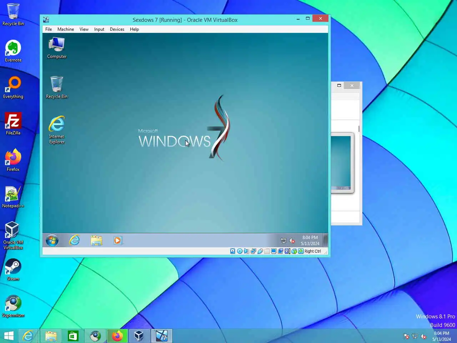Image resolution: width=457 pixels, height=343 pixels.
Task: Select Steam desktop shortcut
Action: click(13, 270)
